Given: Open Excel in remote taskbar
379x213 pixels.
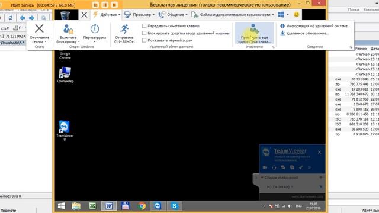Looking at the screenshot, I should (x=92, y=206).
